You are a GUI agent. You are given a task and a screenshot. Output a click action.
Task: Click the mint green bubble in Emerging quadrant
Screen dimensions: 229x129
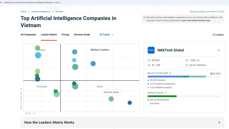[x=57, y=94]
